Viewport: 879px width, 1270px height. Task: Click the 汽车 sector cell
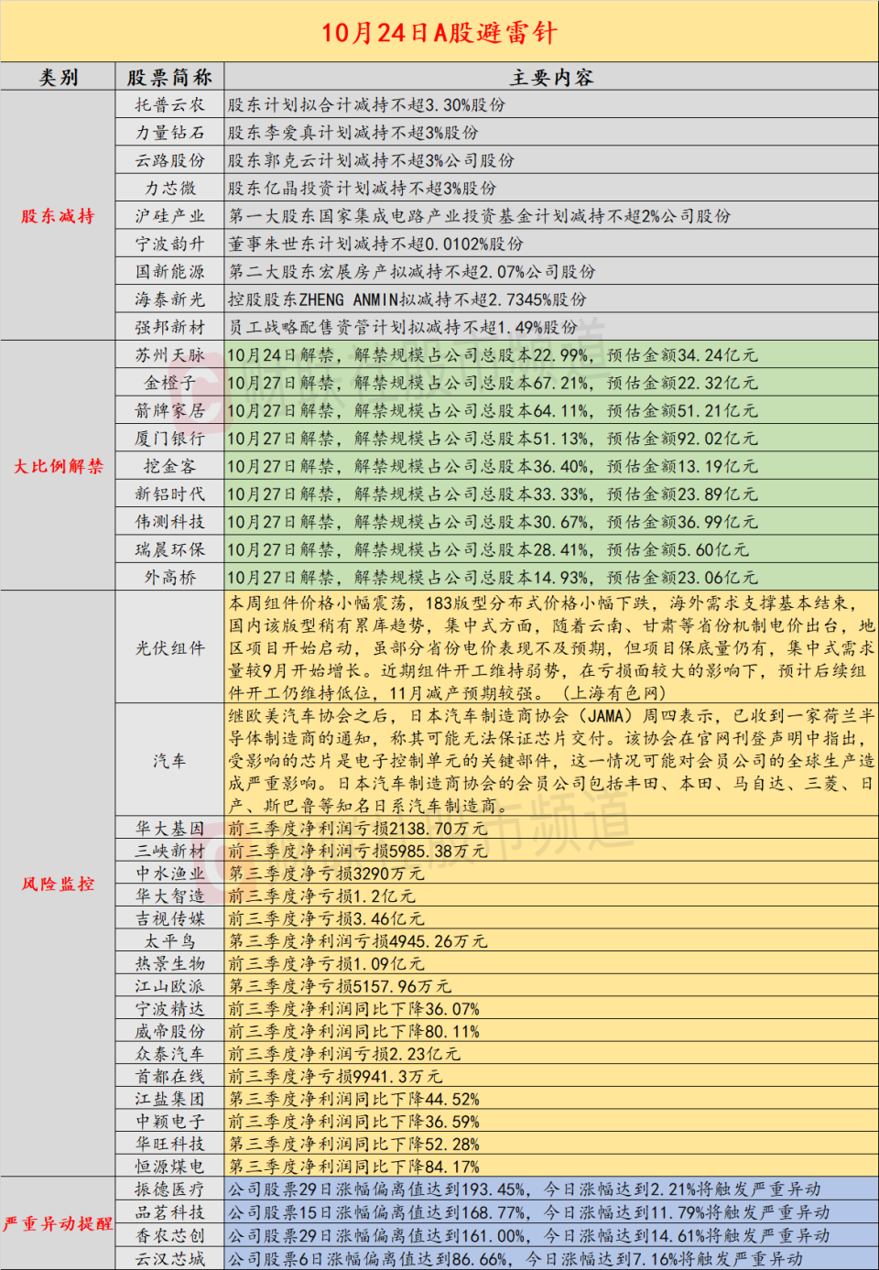tap(169, 760)
